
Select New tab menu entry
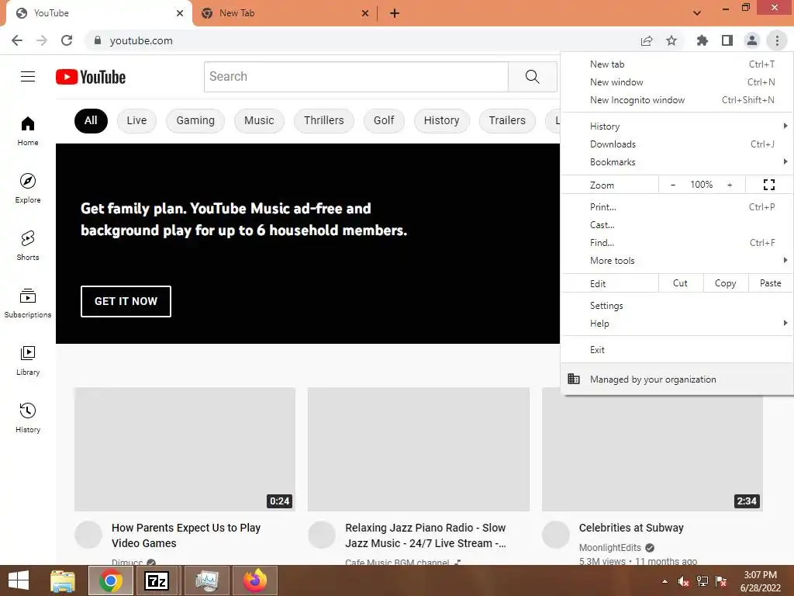677,64
